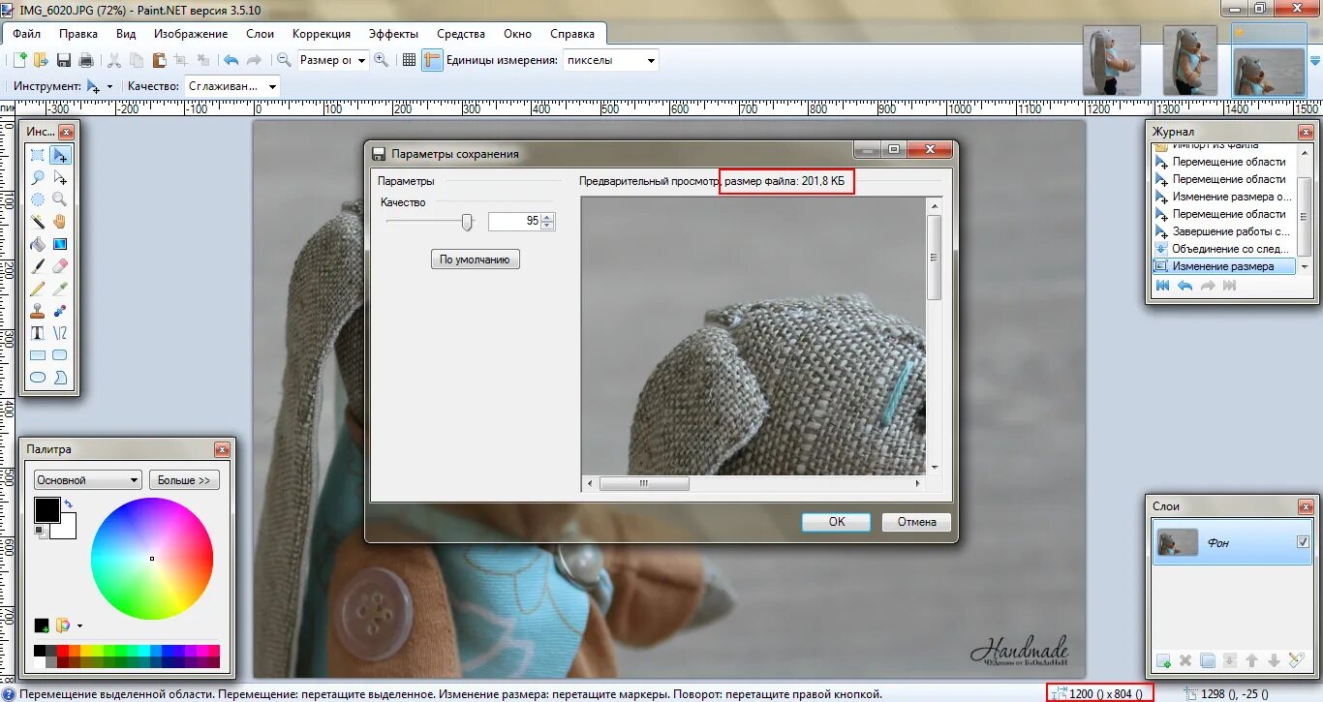Image resolution: width=1323 pixels, height=702 pixels.
Task: Select the Magic Wand tool
Action: pyautogui.click(x=38, y=222)
